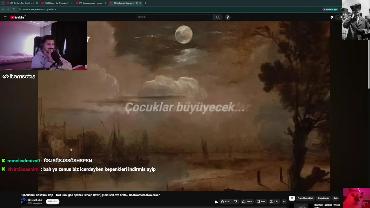Image resolution: width=370 pixels, height=208 pixels.
Task: Click the YouTube search magnifier button
Action: click(x=218, y=17)
